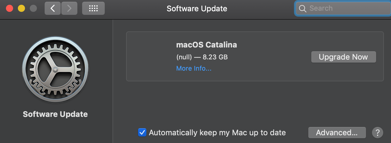Open help with the question mark button
Viewport: 391px width, 143px height.
click(x=378, y=132)
